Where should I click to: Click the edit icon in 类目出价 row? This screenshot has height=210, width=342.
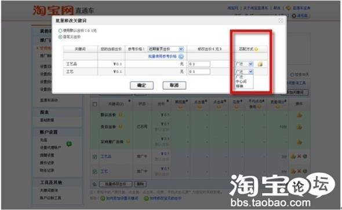tap(299, 127)
